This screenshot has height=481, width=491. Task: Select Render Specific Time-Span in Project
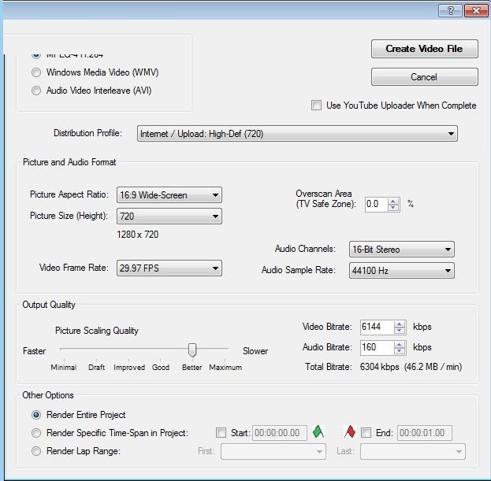click(36, 433)
